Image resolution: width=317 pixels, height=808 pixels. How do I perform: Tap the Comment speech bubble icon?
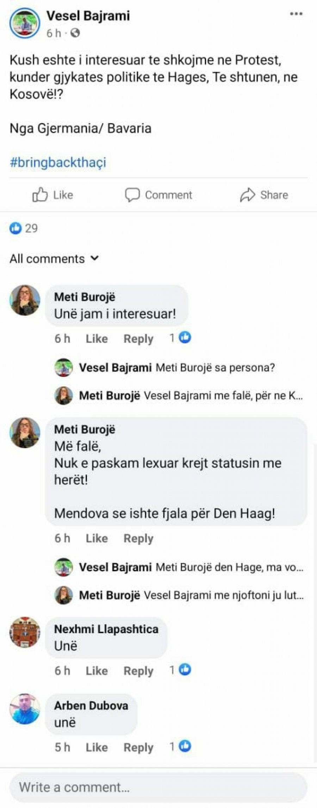pos(132,195)
